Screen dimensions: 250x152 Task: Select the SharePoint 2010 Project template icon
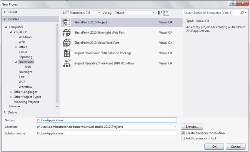point(67,22)
